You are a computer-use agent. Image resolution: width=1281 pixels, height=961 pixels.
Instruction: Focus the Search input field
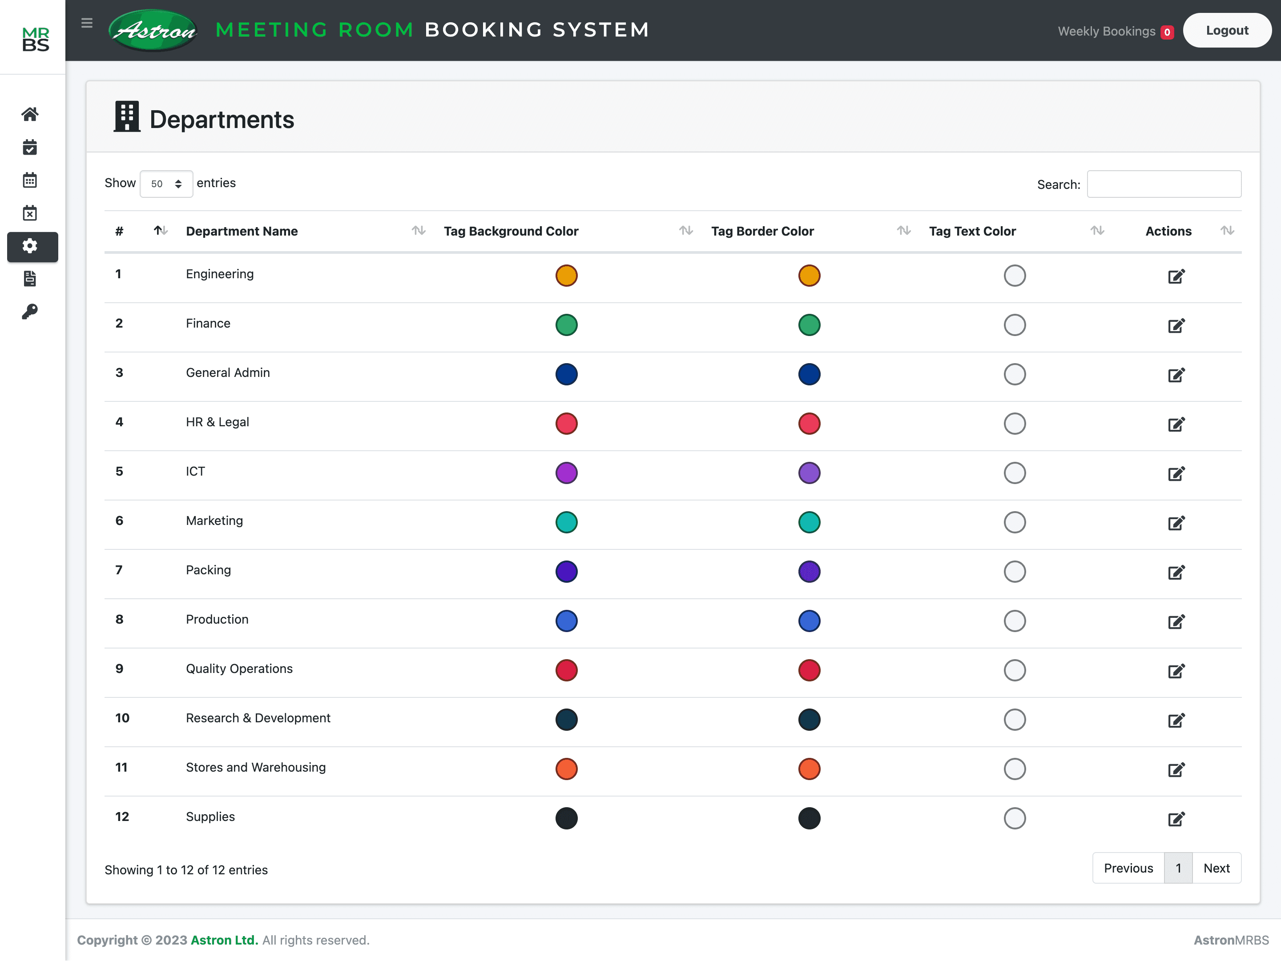tap(1164, 184)
